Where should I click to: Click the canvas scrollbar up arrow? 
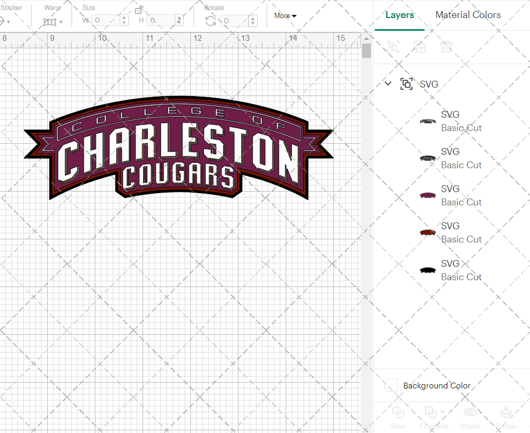tap(366, 38)
